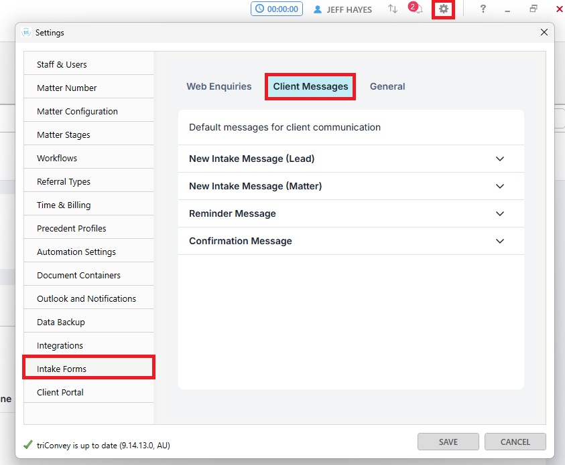Click the help question mark icon

(x=483, y=9)
